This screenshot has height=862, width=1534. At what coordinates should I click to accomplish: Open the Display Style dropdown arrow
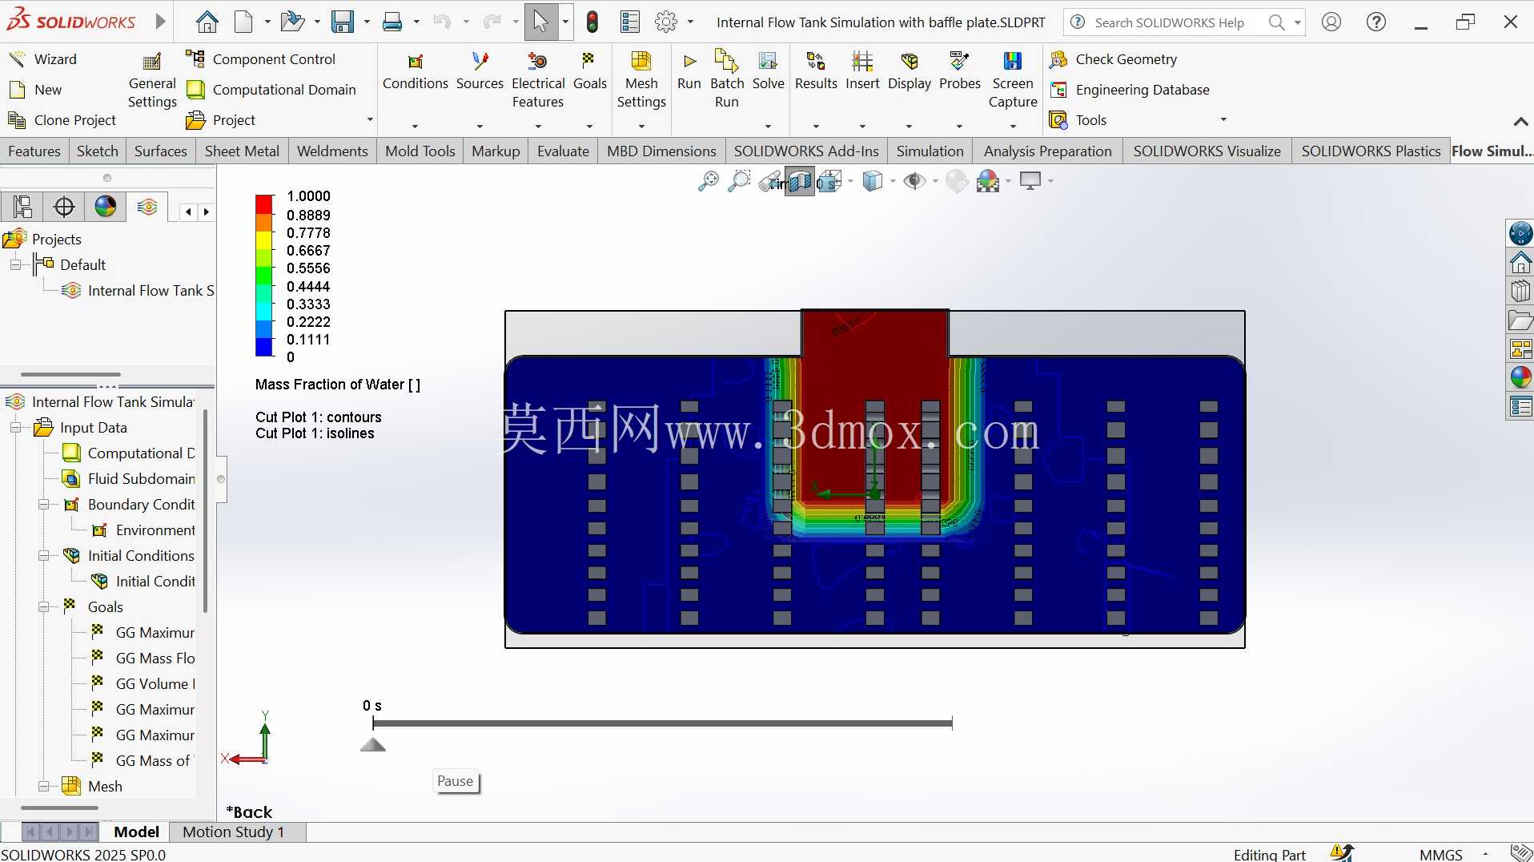point(893,182)
